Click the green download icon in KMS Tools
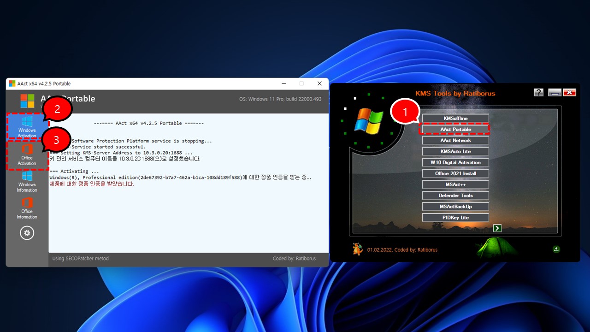The height and width of the screenshot is (332, 590). (556, 249)
